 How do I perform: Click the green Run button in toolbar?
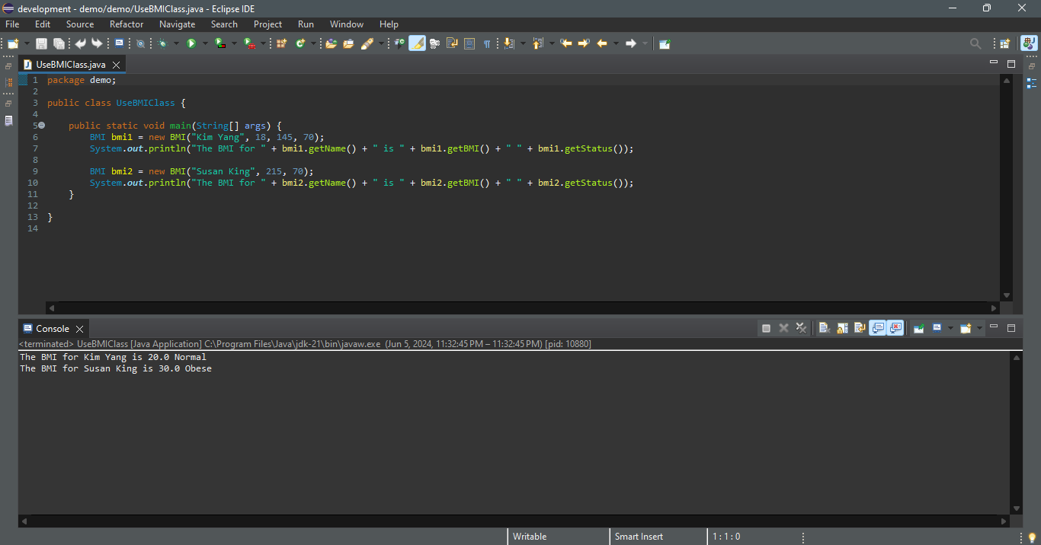(191, 43)
